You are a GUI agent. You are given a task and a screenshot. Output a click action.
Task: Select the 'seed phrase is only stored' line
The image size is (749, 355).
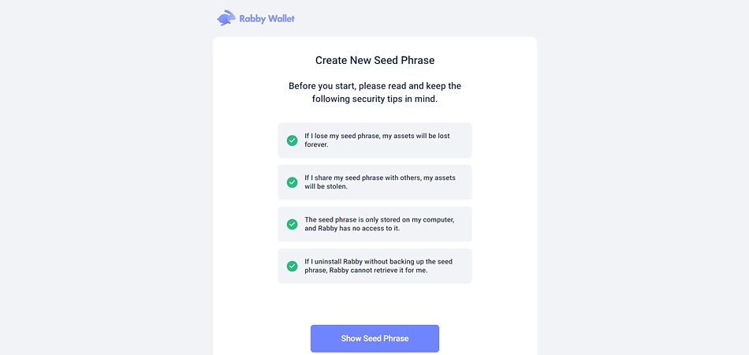(x=378, y=220)
